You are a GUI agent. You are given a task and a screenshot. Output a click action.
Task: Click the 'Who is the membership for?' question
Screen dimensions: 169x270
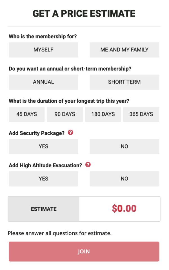[x=43, y=37]
